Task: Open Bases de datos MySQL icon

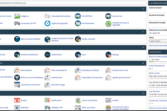Action: (x=17, y=39)
